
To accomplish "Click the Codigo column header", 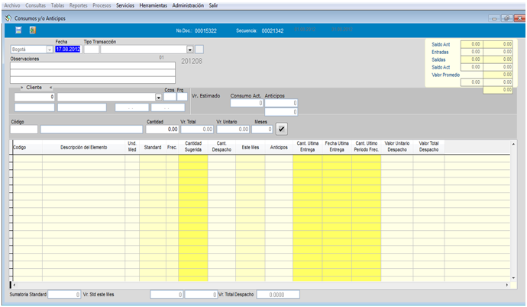I will pyautogui.click(x=27, y=147).
